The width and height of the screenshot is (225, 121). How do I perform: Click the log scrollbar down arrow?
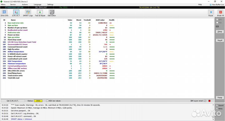[213, 119]
